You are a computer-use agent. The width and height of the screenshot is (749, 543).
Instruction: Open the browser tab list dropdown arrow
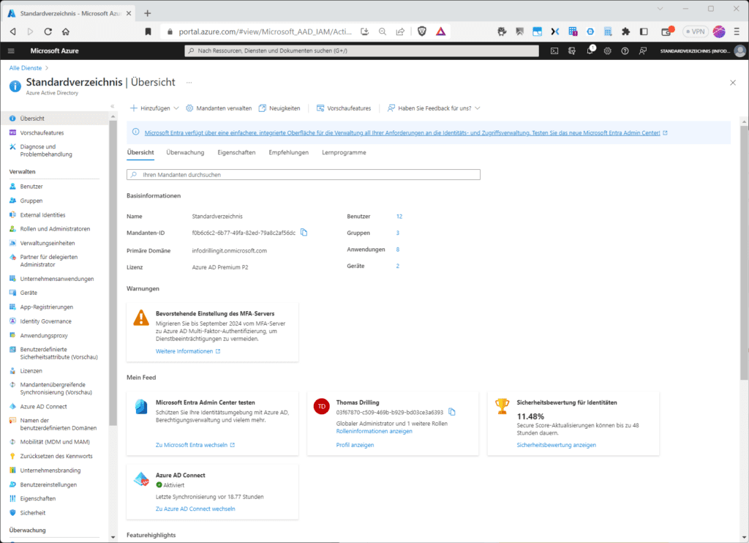click(x=660, y=9)
